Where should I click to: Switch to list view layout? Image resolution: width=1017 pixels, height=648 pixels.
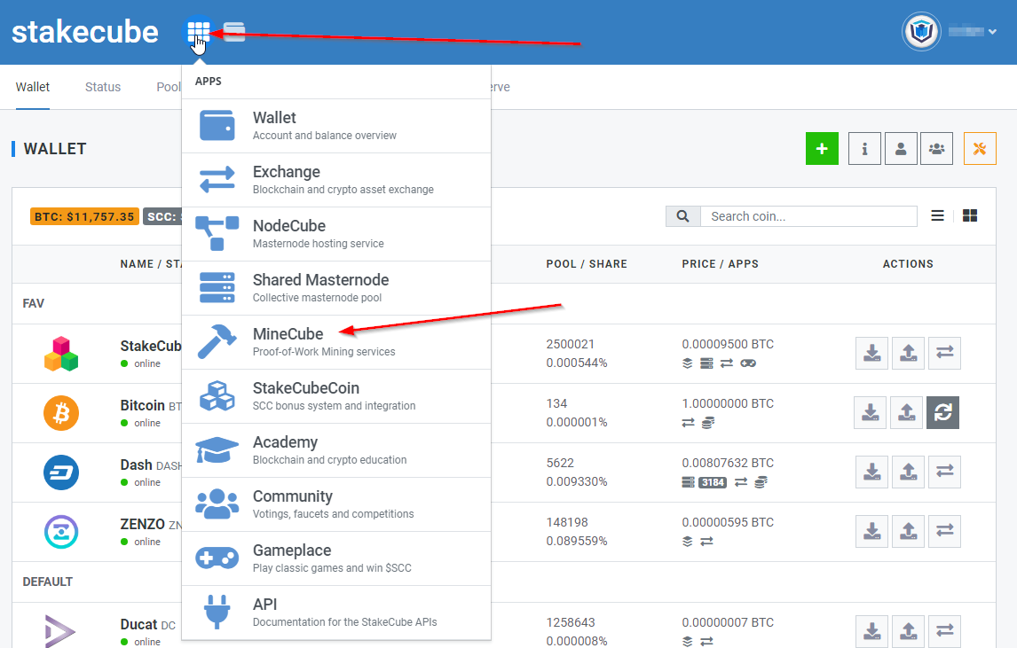(937, 215)
